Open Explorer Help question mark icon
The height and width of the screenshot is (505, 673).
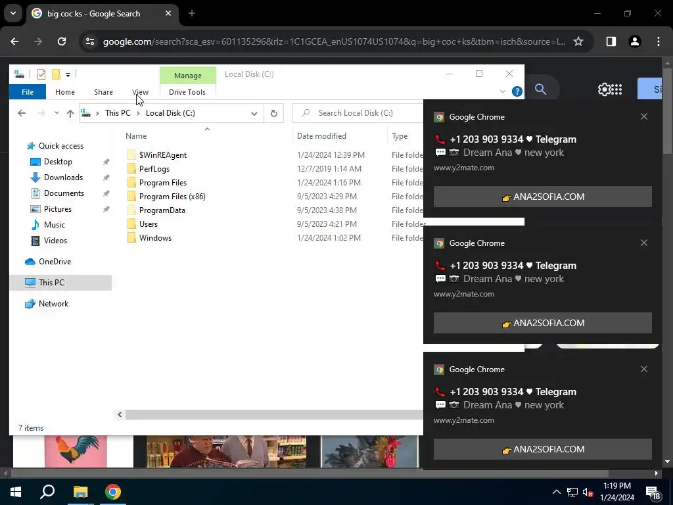pyautogui.click(x=517, y=91)
